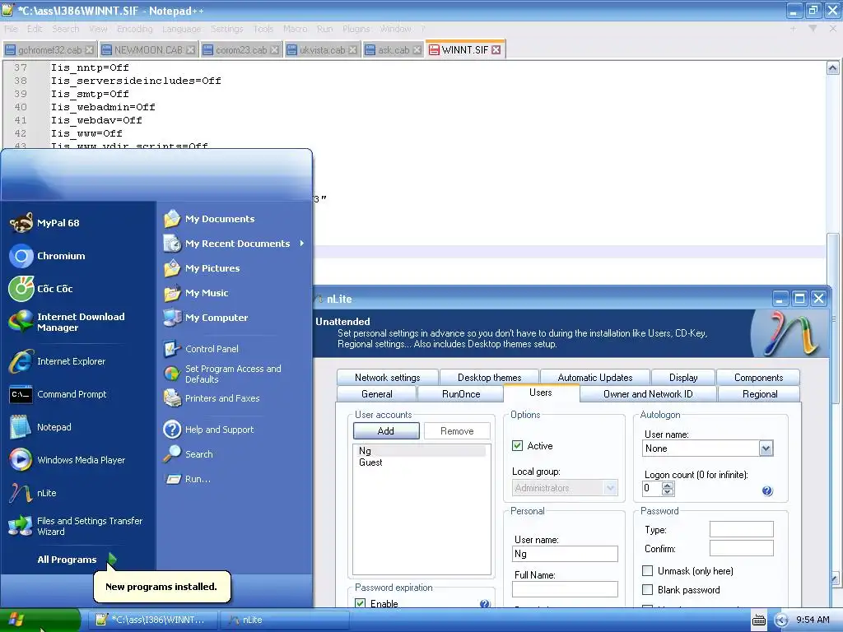843x632 pixels.
Task: Switch to the Network settings tab
Action: click(388, 377)
